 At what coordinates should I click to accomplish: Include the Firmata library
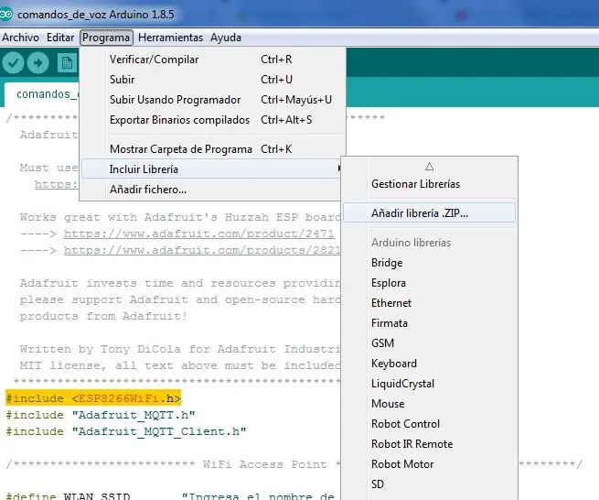coord(430,323)
